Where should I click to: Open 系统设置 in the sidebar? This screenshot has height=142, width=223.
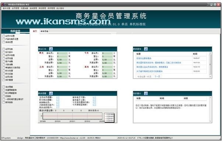click(7, 42)
